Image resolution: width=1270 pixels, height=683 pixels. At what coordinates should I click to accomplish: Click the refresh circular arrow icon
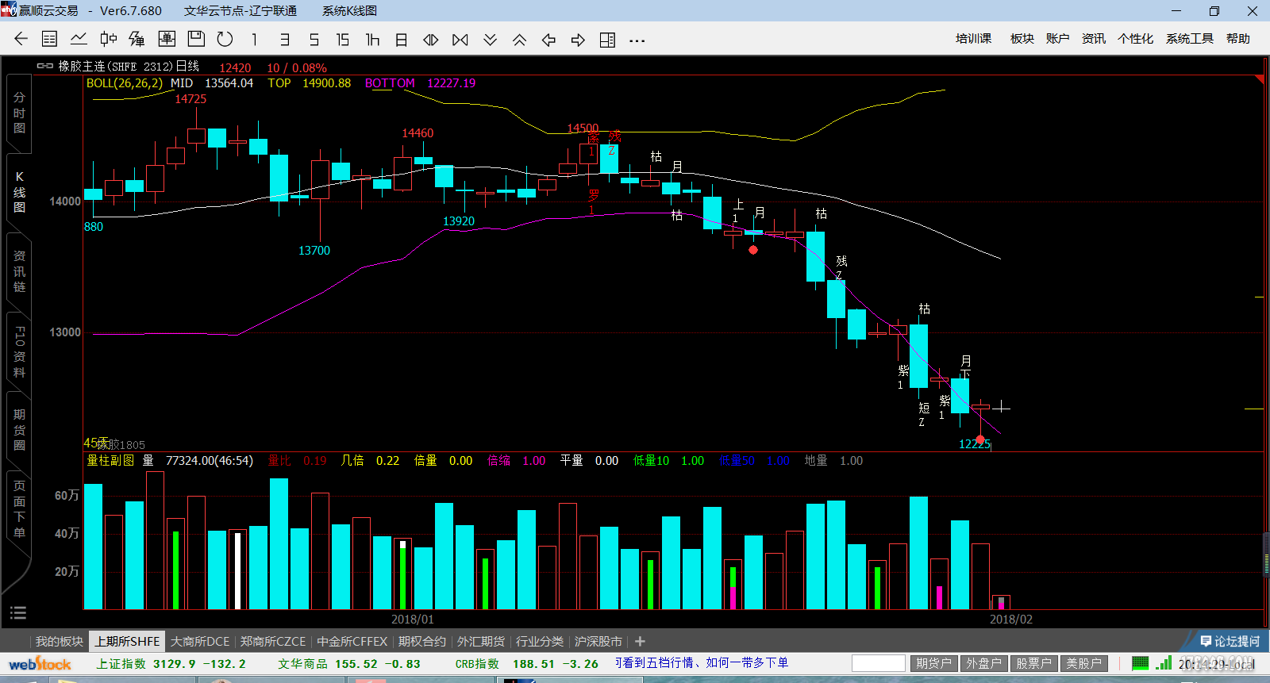point(225,39)
